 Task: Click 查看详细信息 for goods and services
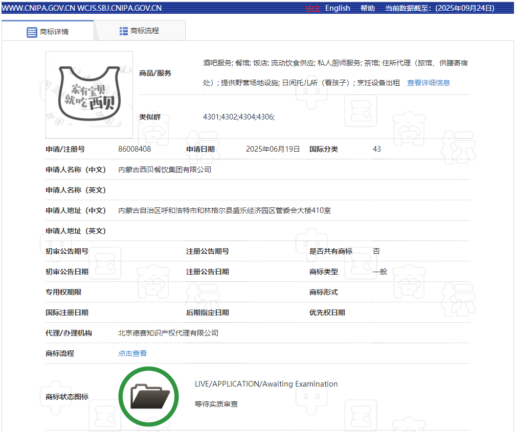pos(428,83)
